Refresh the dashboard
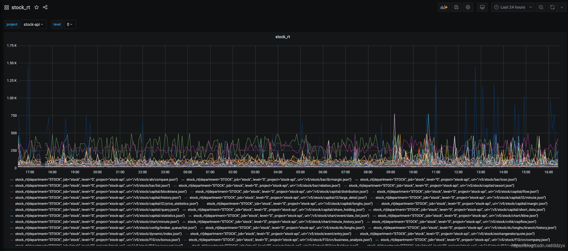 552,7
